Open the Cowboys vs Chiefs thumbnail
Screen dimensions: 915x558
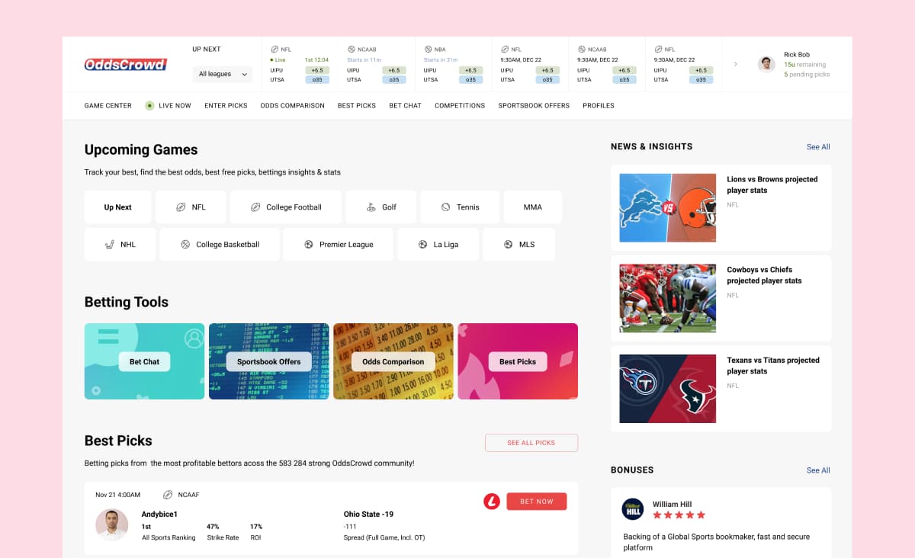668,299
